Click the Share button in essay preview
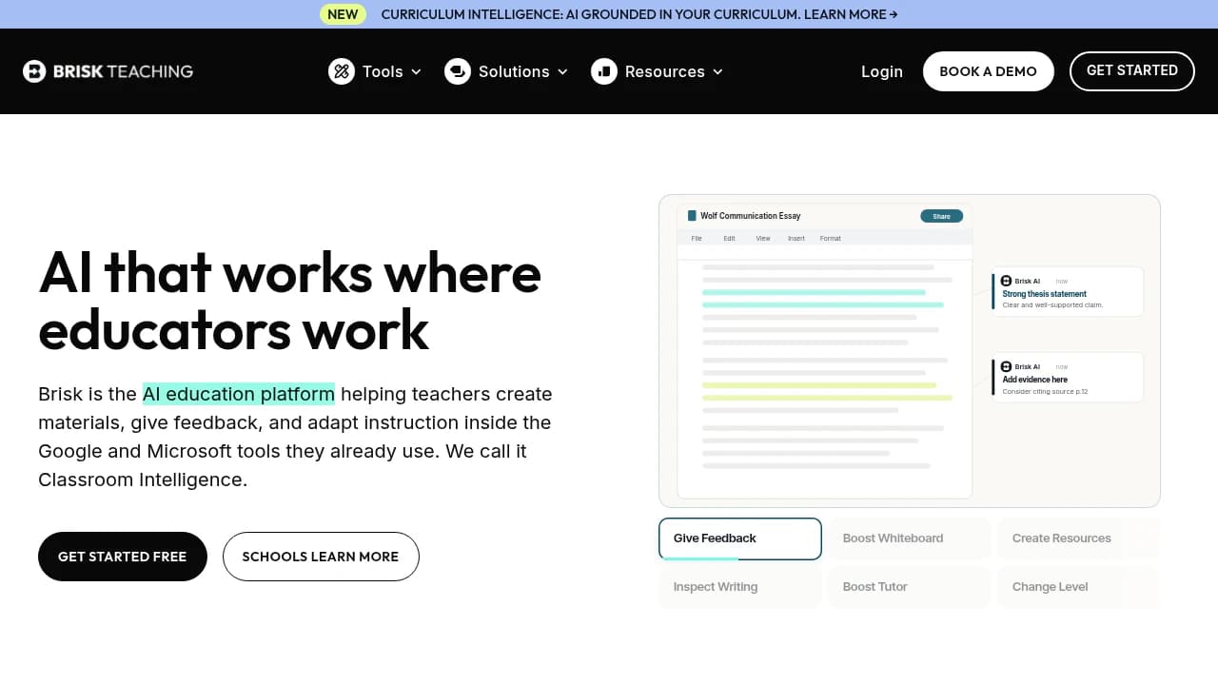 942,216
